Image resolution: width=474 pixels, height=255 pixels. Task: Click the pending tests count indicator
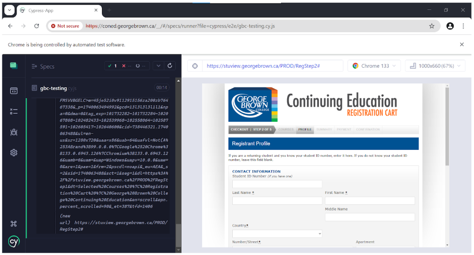click(x=140, y=66)
